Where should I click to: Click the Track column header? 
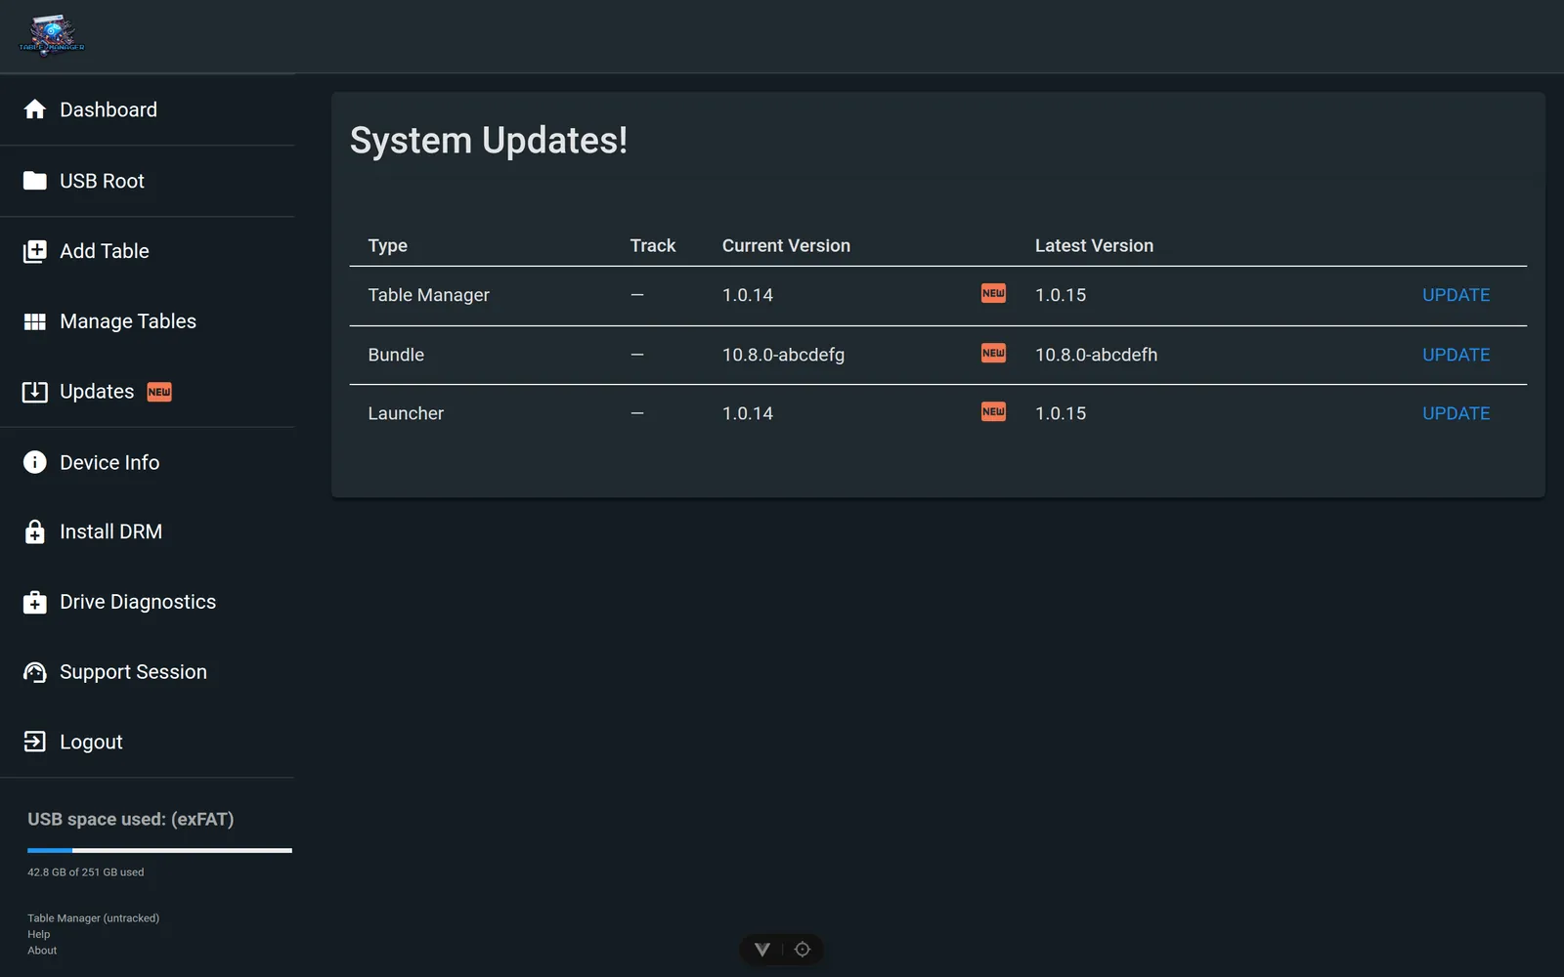[x=653, y=245]
